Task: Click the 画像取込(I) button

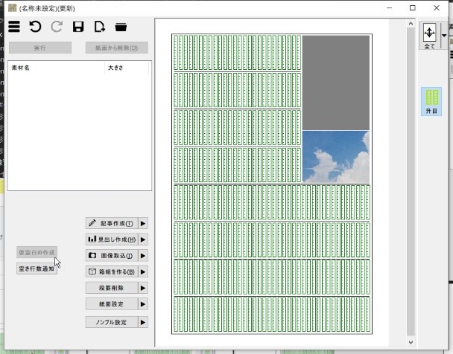Action: point(112,256)
